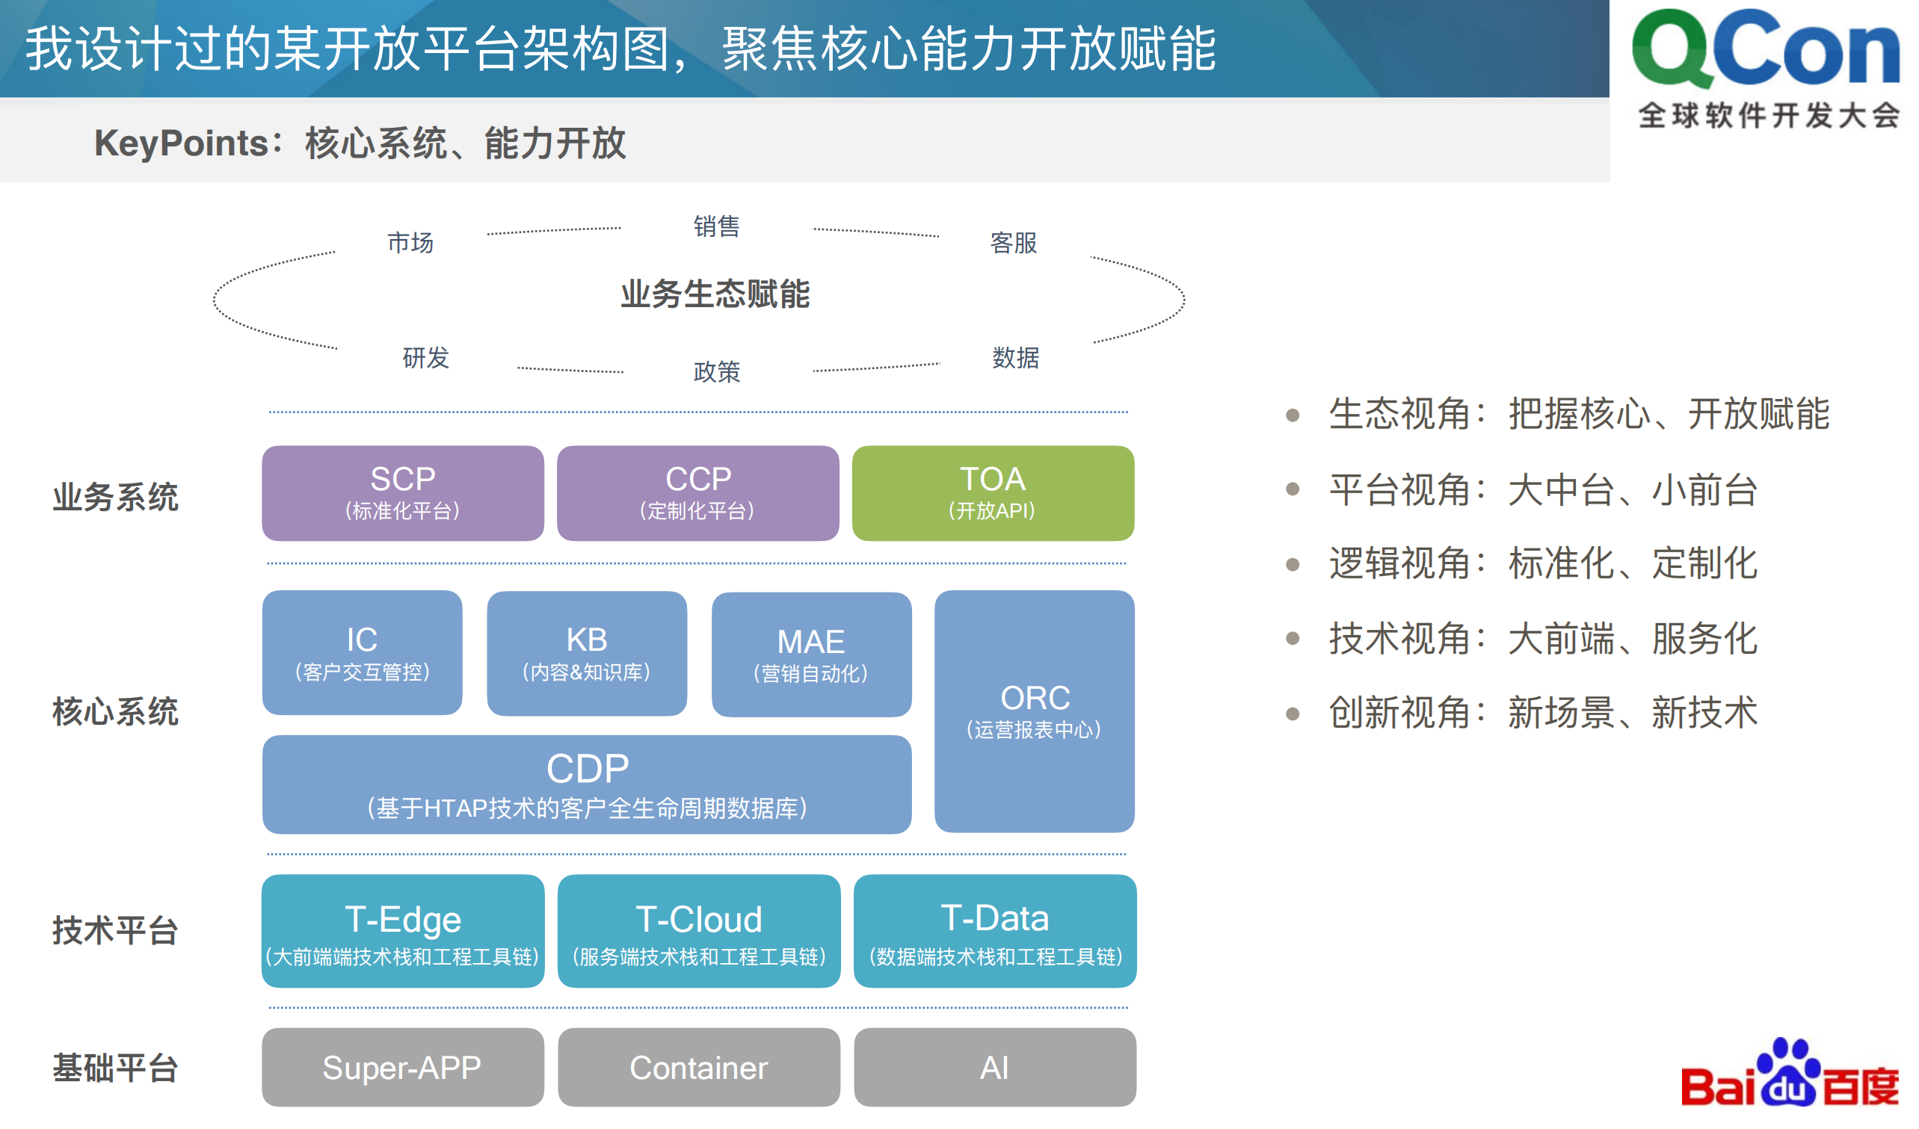The width and height of the screenshot is (1919, 1129).
Task: Click the 客服 node in the ecosystem ring
Action: click(1013, 244)
